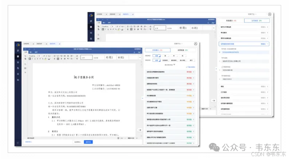Open document search in front window editor

[x=25, y=64]
